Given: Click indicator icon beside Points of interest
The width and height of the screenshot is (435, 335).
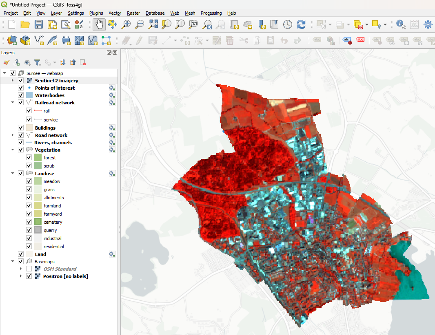Looking at the screenshot, I should [112, 88].
